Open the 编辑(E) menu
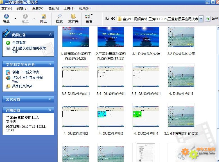This screenshot has width=219, height=162. [x=22, y=8]
